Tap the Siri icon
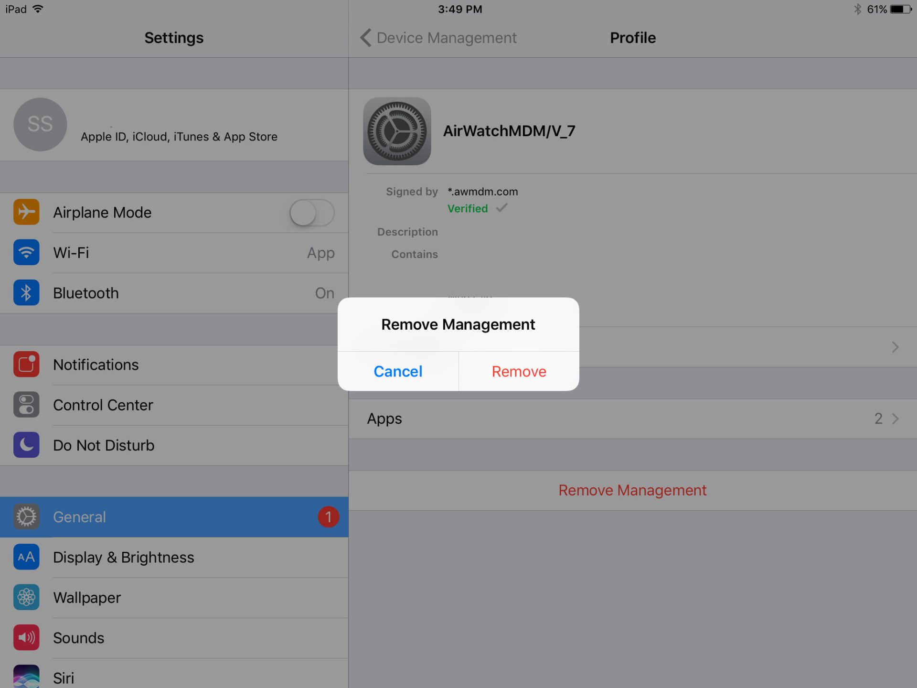This screenshot has height=688, width=917. pyautogui.click(x=26, y=677)
